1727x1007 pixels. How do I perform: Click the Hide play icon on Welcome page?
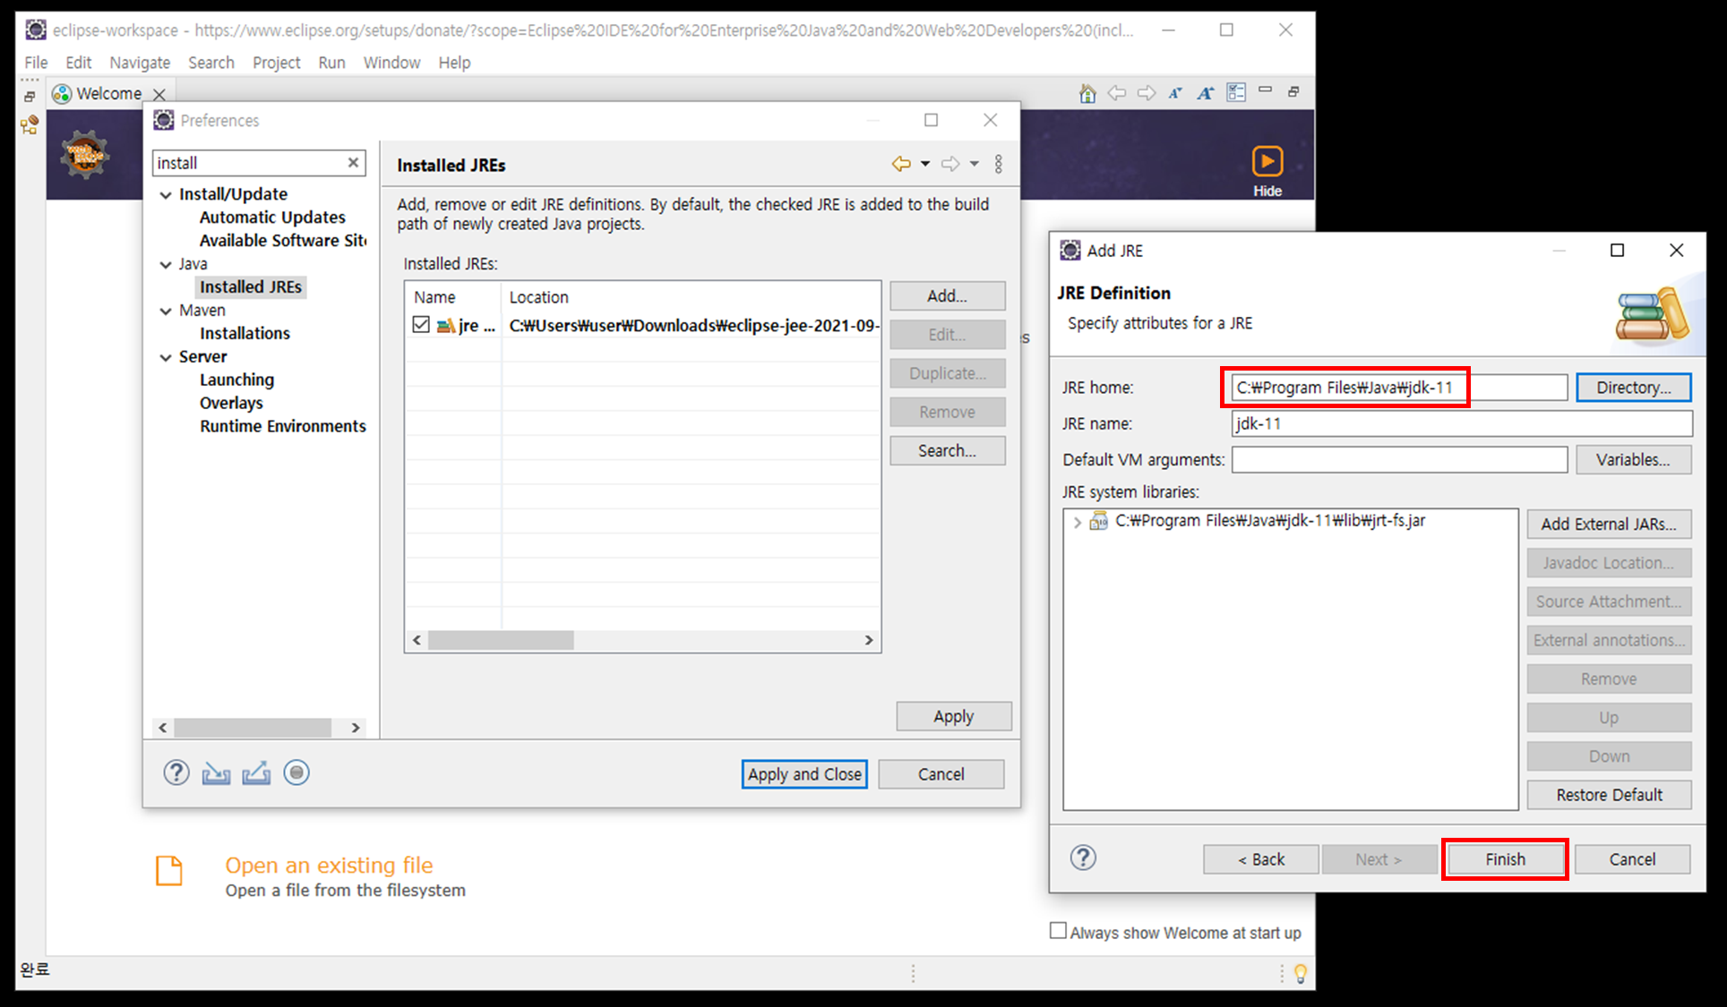coord(1267,162)
